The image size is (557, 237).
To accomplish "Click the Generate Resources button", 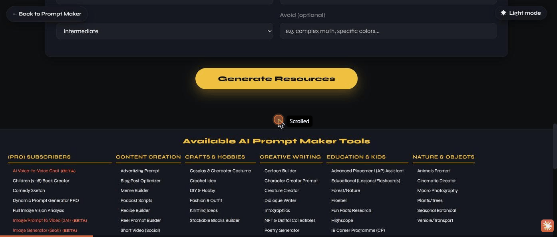I will coord(277,78).
